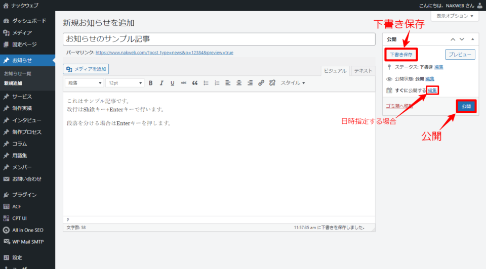
Task: Click the post title input field
Action: (x=219, y=39)
